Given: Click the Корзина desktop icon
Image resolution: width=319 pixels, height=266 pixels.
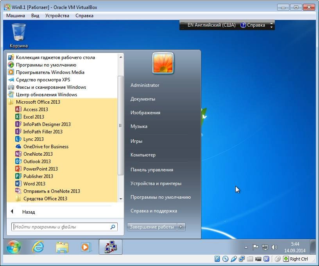Looking at the screenshot, I should [x=19, y=36].
